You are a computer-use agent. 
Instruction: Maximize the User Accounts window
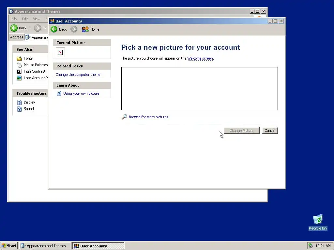275,21
